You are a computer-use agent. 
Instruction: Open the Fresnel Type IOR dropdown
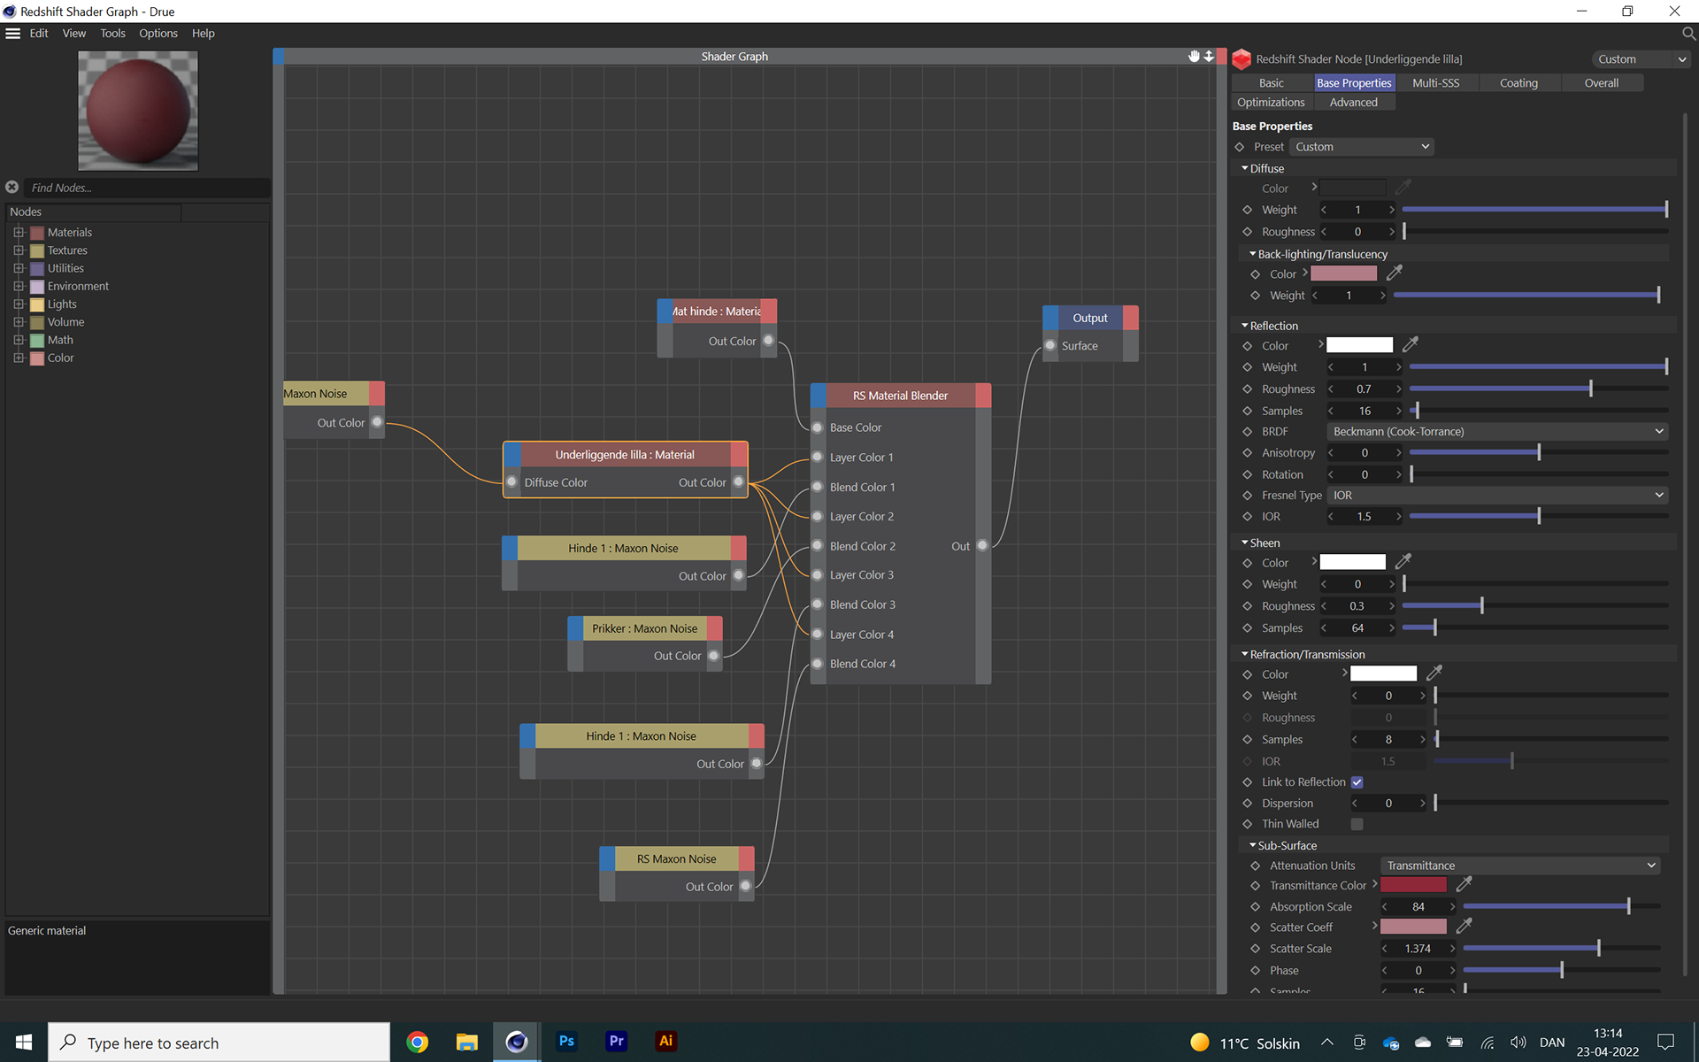point(1497,495)
